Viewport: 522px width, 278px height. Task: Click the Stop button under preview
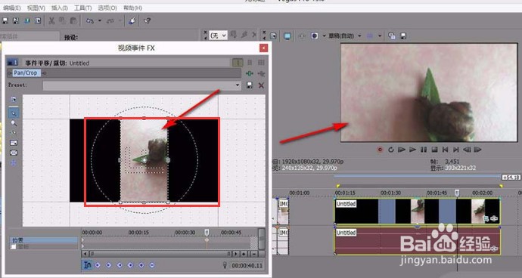[434, 150]
